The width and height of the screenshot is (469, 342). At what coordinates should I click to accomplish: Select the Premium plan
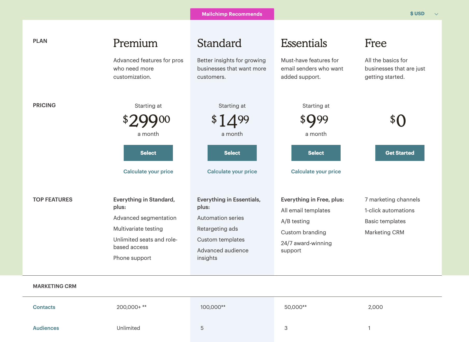pos(148,153)
